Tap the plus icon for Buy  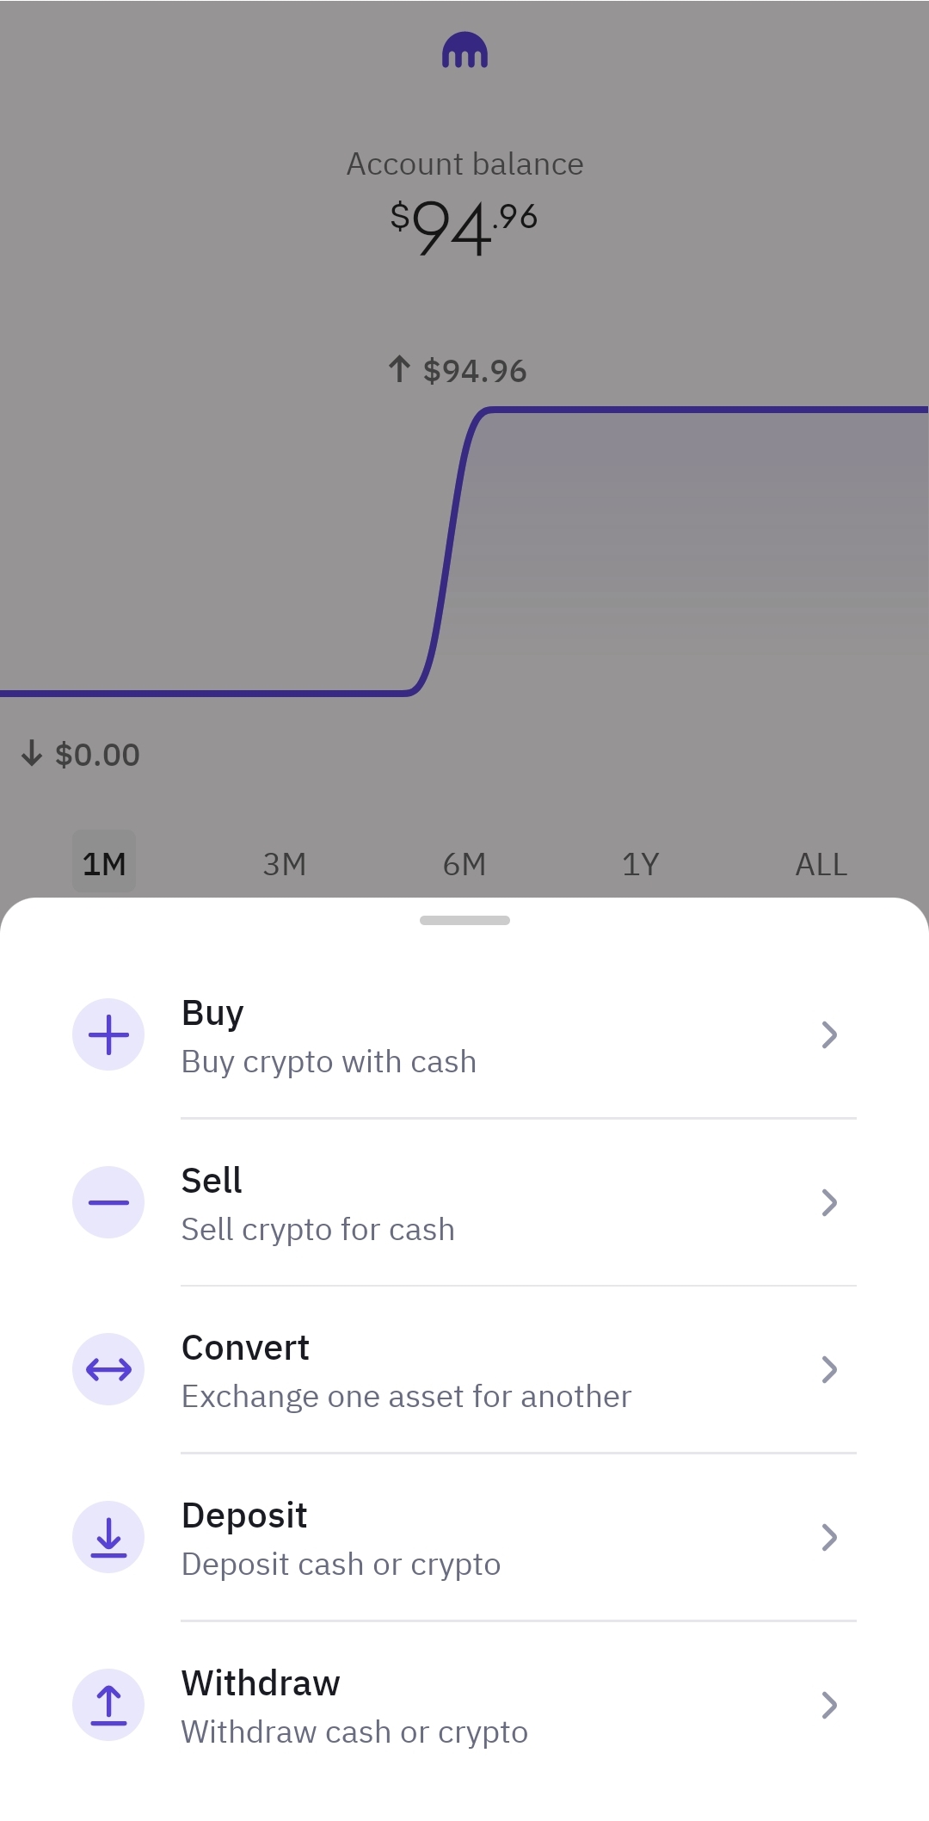point(108,1034)
